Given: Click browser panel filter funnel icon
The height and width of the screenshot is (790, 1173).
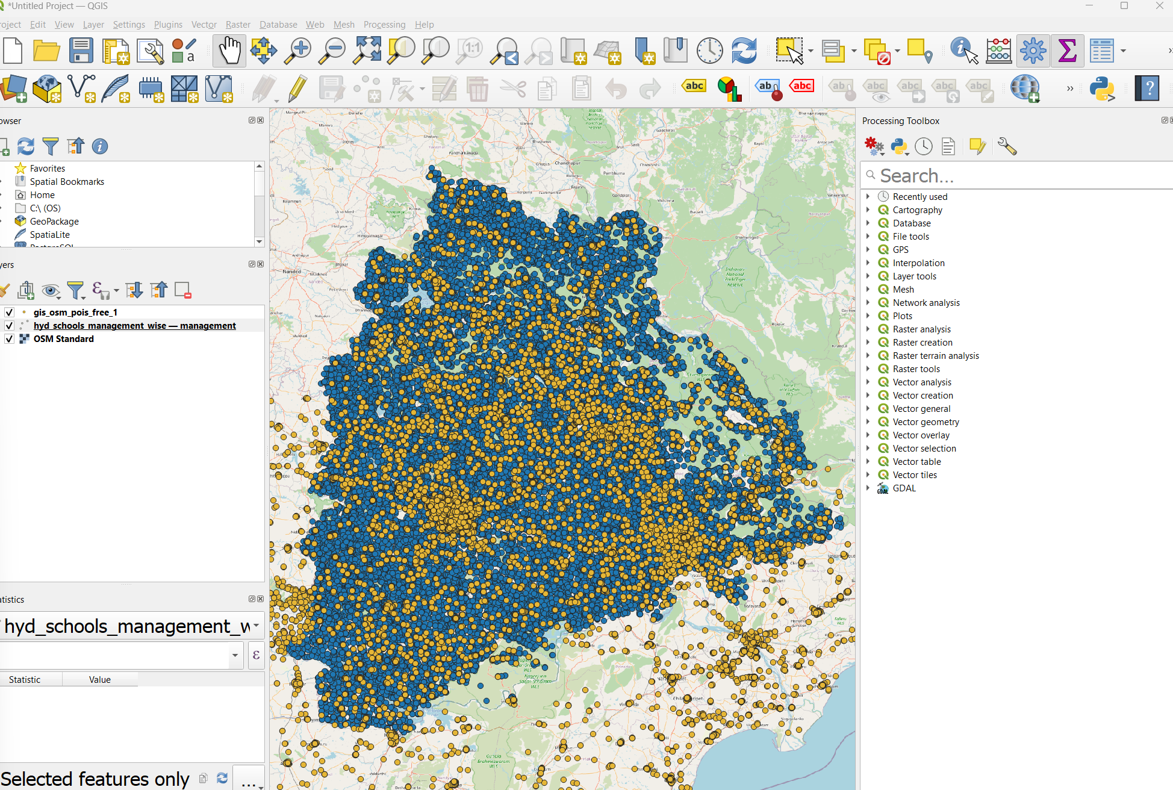Looking at the screenshot, I should 51,146.
